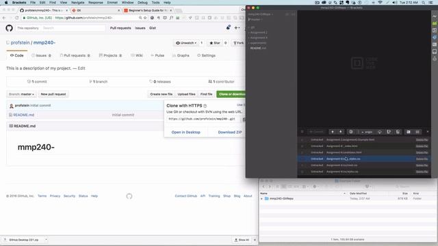Open the Navigate menu in the menu bar
The image size is (438, 246).
77,3
